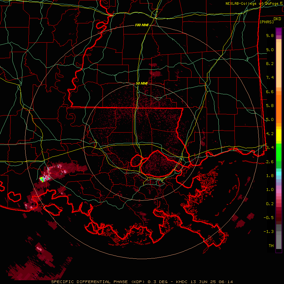
Task: Click the 9.0 scale value
Action: 270,50
